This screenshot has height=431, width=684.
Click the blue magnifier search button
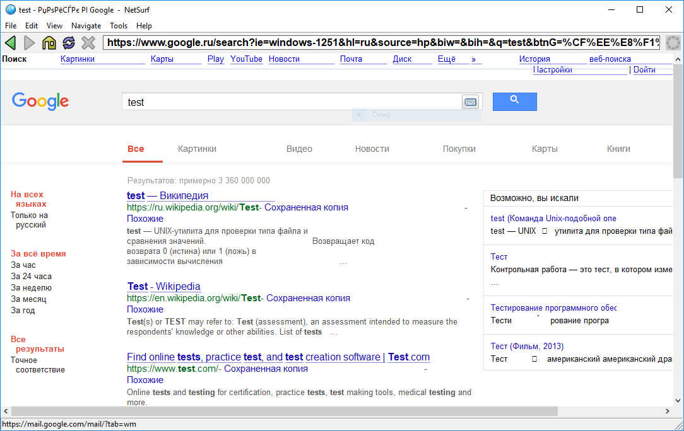(514, 101)
